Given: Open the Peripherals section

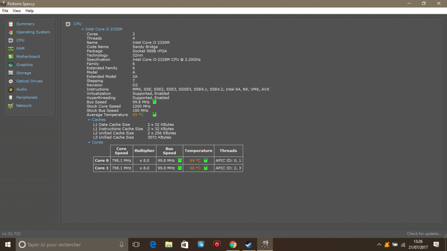Looking at the screenshot, I should [x=26, y=98].
